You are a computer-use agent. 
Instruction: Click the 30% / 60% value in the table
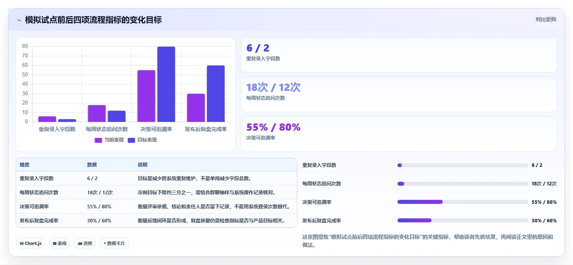point(99,220)
